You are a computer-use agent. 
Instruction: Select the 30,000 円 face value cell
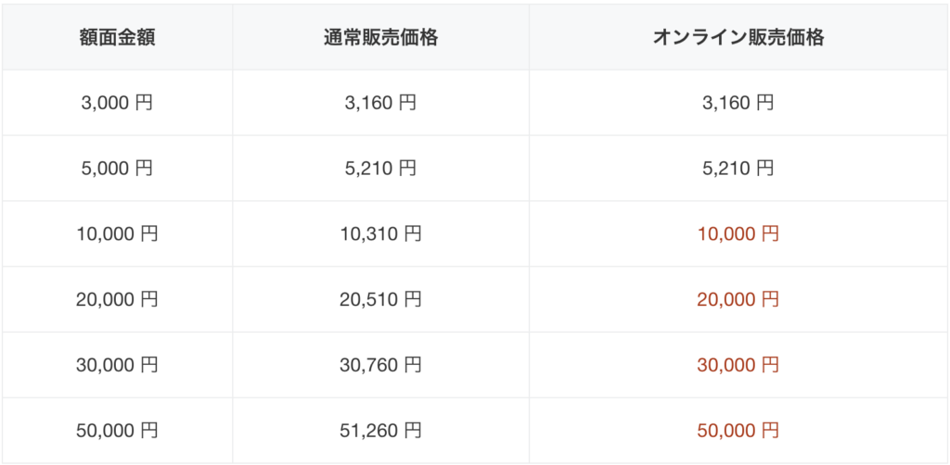(x=117, y=365)
